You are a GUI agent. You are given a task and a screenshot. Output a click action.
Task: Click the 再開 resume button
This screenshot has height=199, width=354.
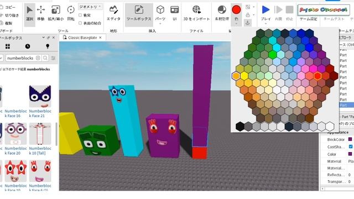point(278,13)
